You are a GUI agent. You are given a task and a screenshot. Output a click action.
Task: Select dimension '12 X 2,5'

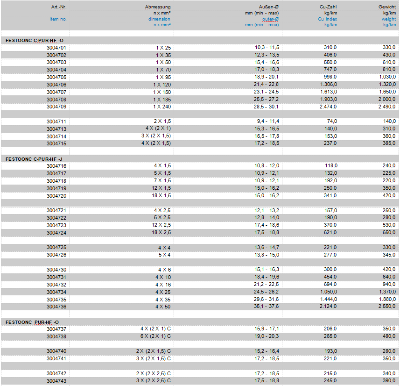click(161, 225)
